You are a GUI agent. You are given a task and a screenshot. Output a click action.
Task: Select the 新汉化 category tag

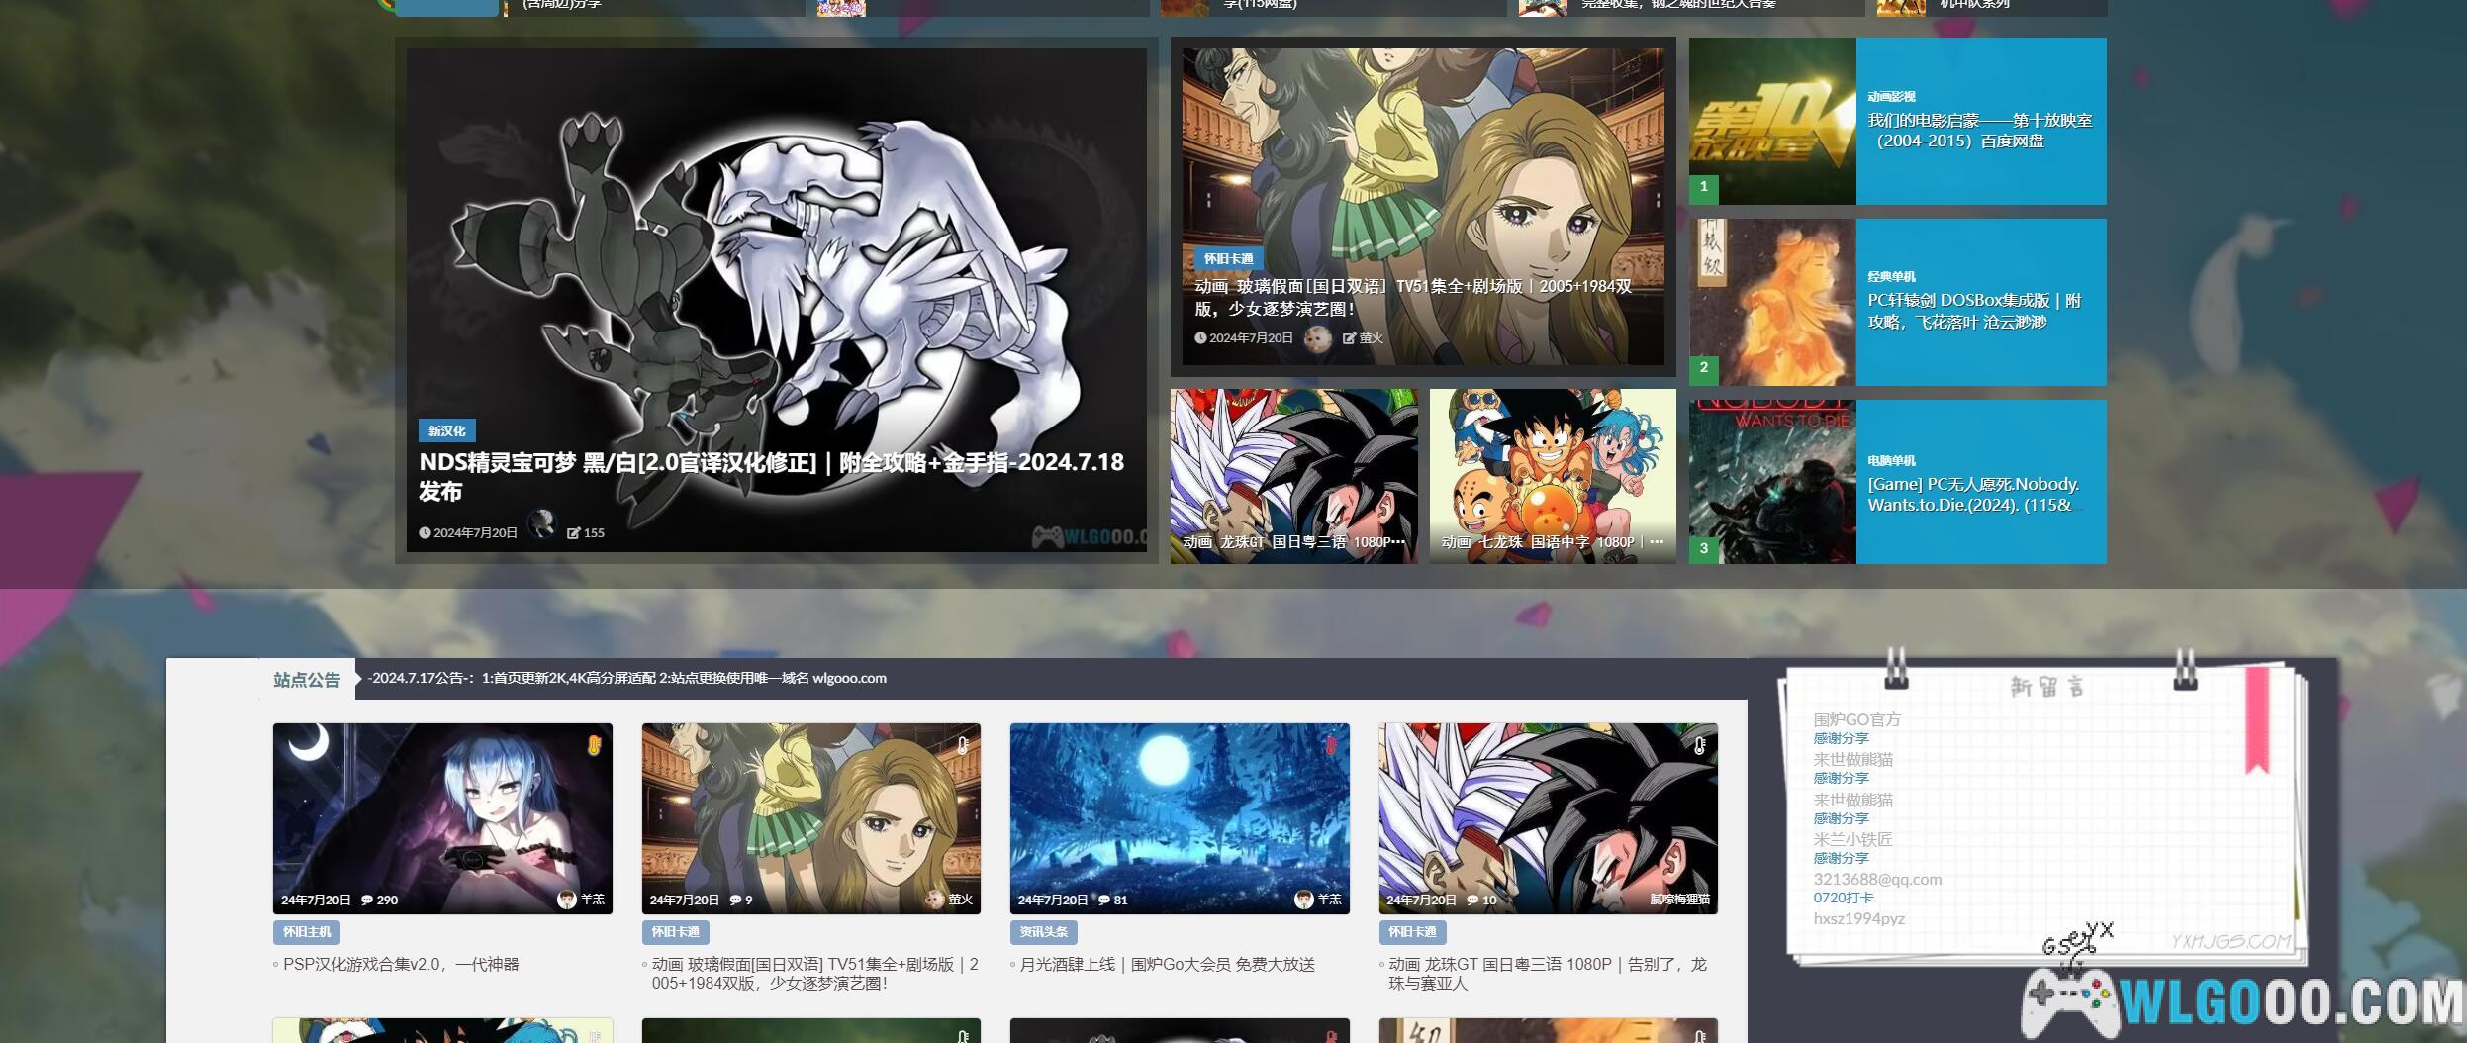pos(446,430)
